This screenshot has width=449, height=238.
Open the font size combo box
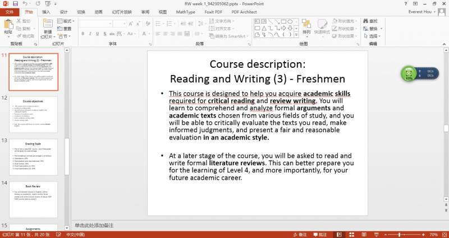(120, 24)
